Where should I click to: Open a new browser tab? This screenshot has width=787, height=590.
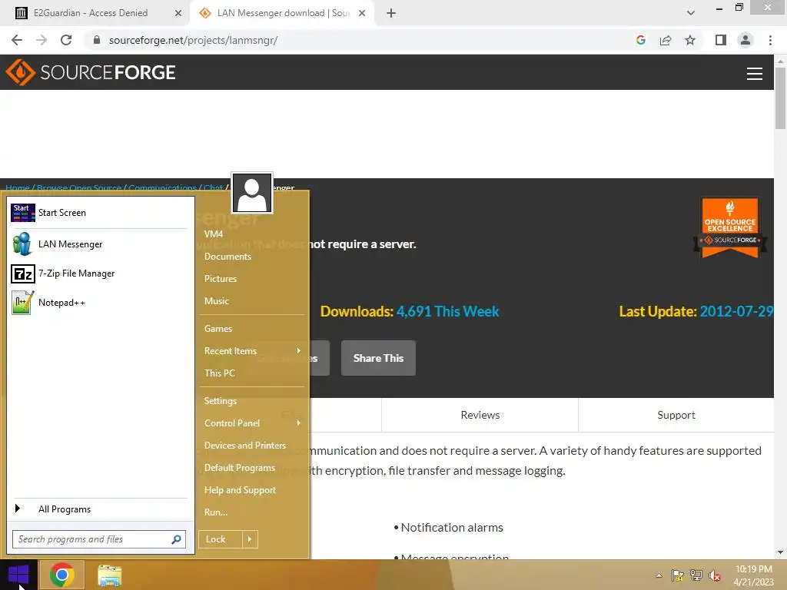pyautogui.click(x=391, y=13)
